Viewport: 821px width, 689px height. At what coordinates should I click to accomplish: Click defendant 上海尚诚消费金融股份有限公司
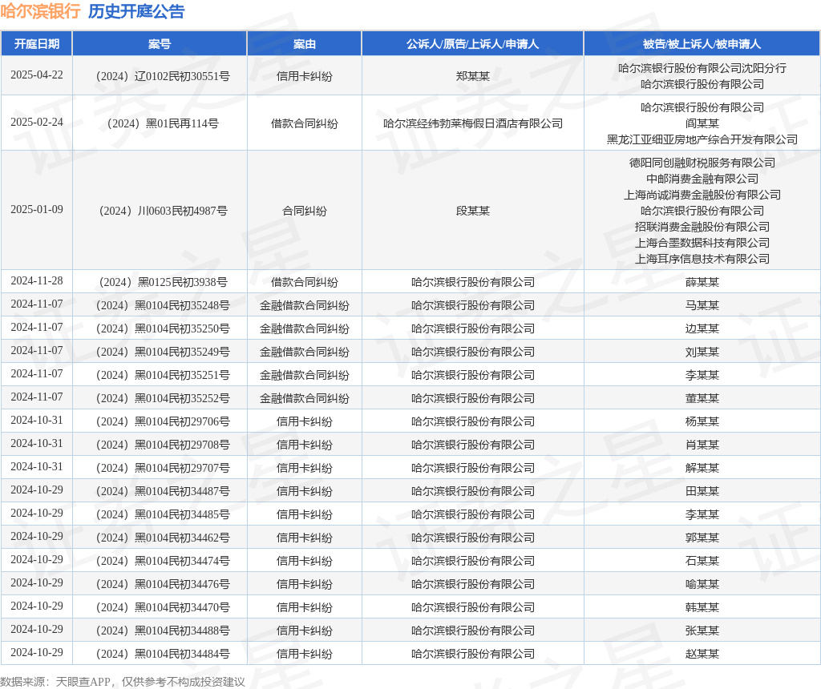[702, 195]
